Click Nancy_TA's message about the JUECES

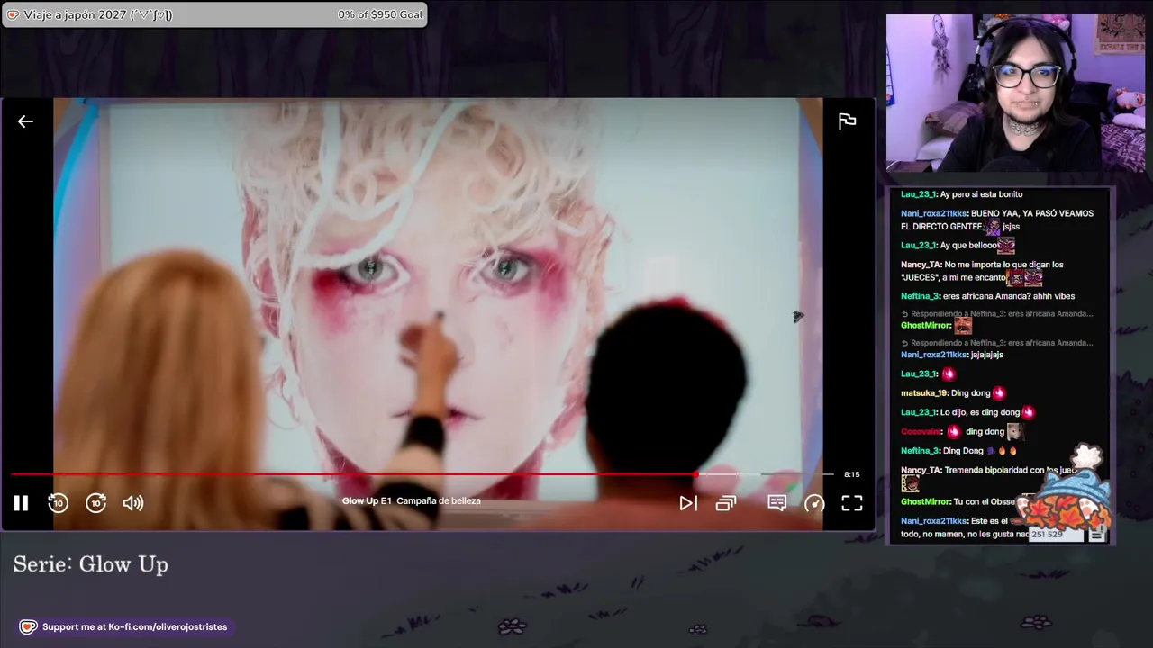[982, 271]
